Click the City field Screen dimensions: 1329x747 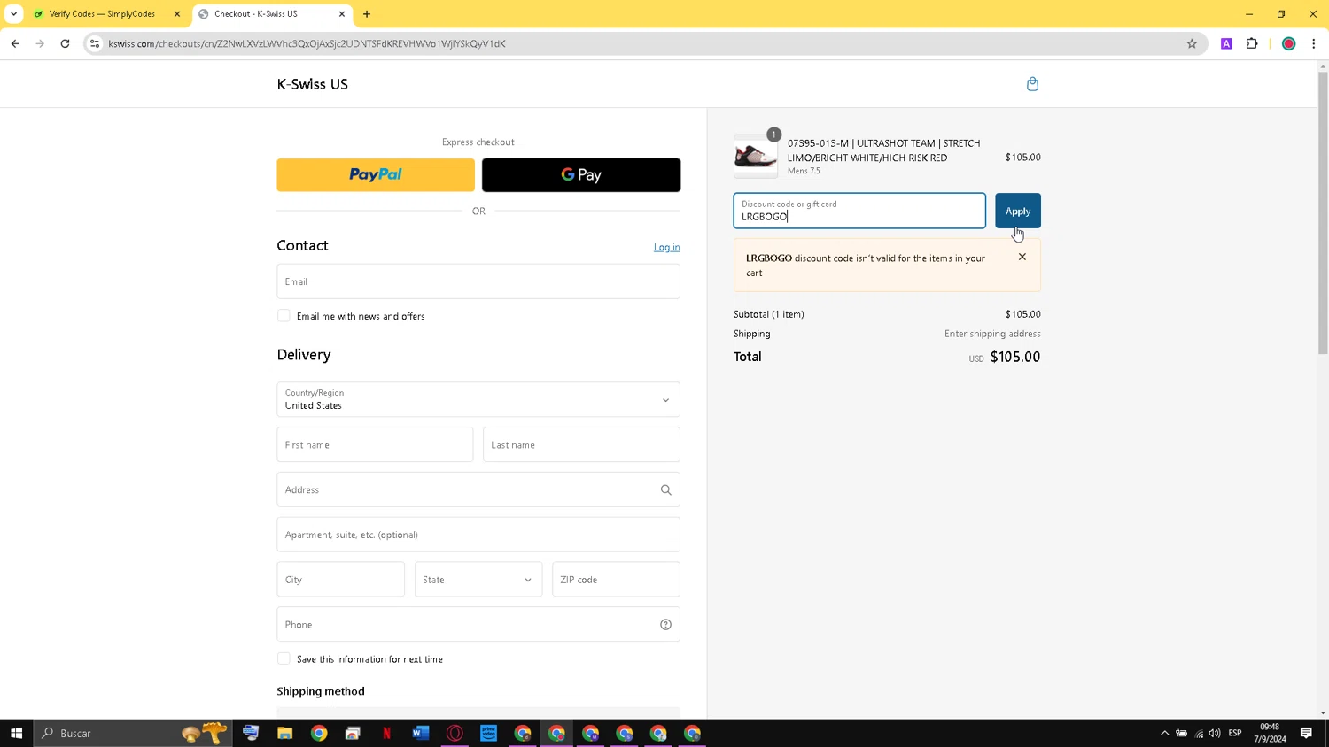pos(341,580)
